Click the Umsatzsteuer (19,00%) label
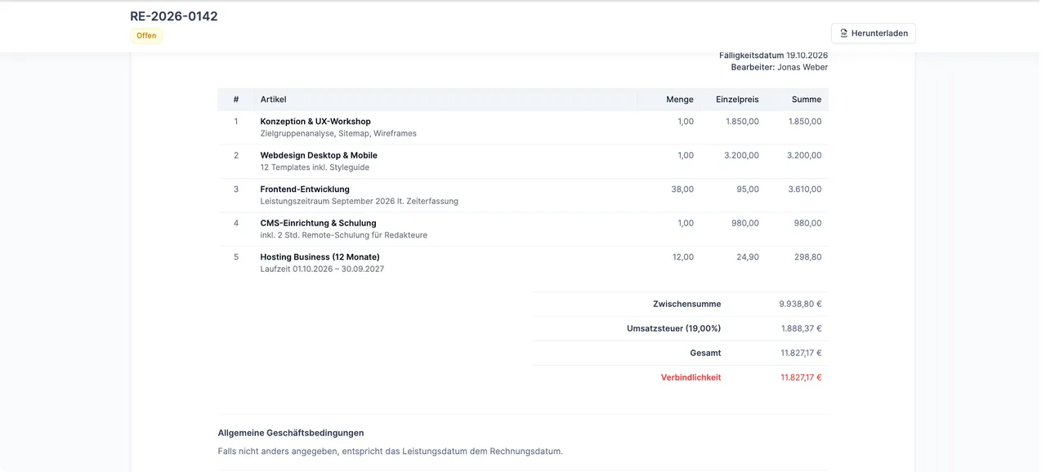 674,328
